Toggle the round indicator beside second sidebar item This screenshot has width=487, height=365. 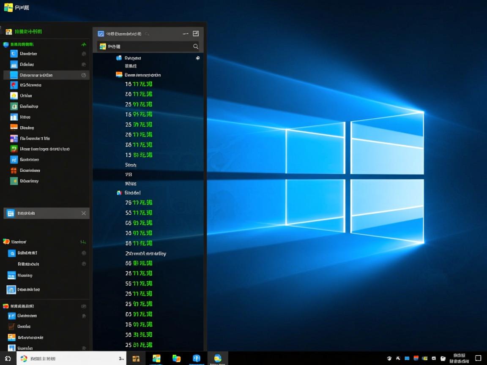(84, 65)
